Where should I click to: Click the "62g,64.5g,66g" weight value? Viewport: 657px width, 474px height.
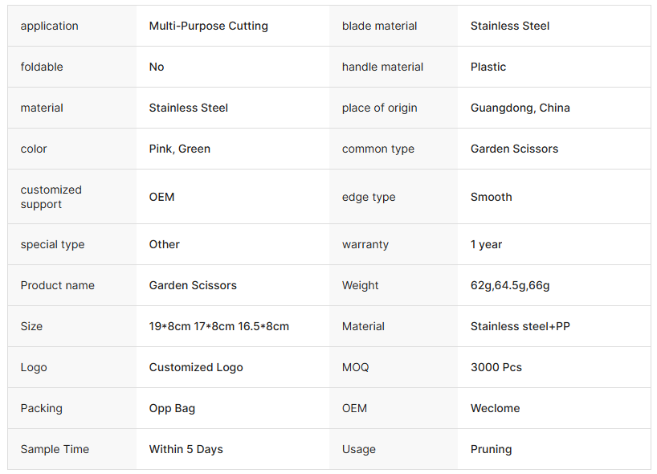(510, 285)
